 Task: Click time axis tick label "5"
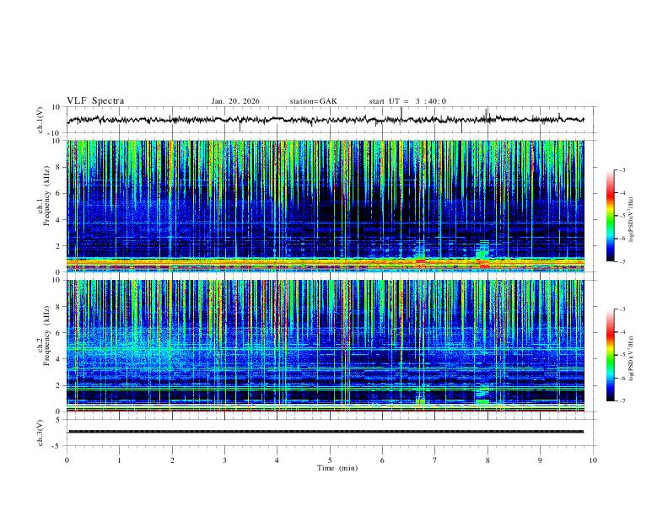pyautogui.click(x=330, y=460)
